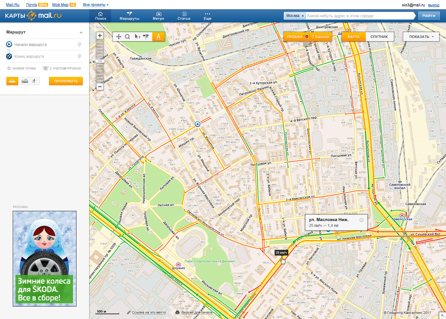Image resolution: width=446 pixels, height=319 pixels.
Task: Open the Метро tab
Action: 158,16
